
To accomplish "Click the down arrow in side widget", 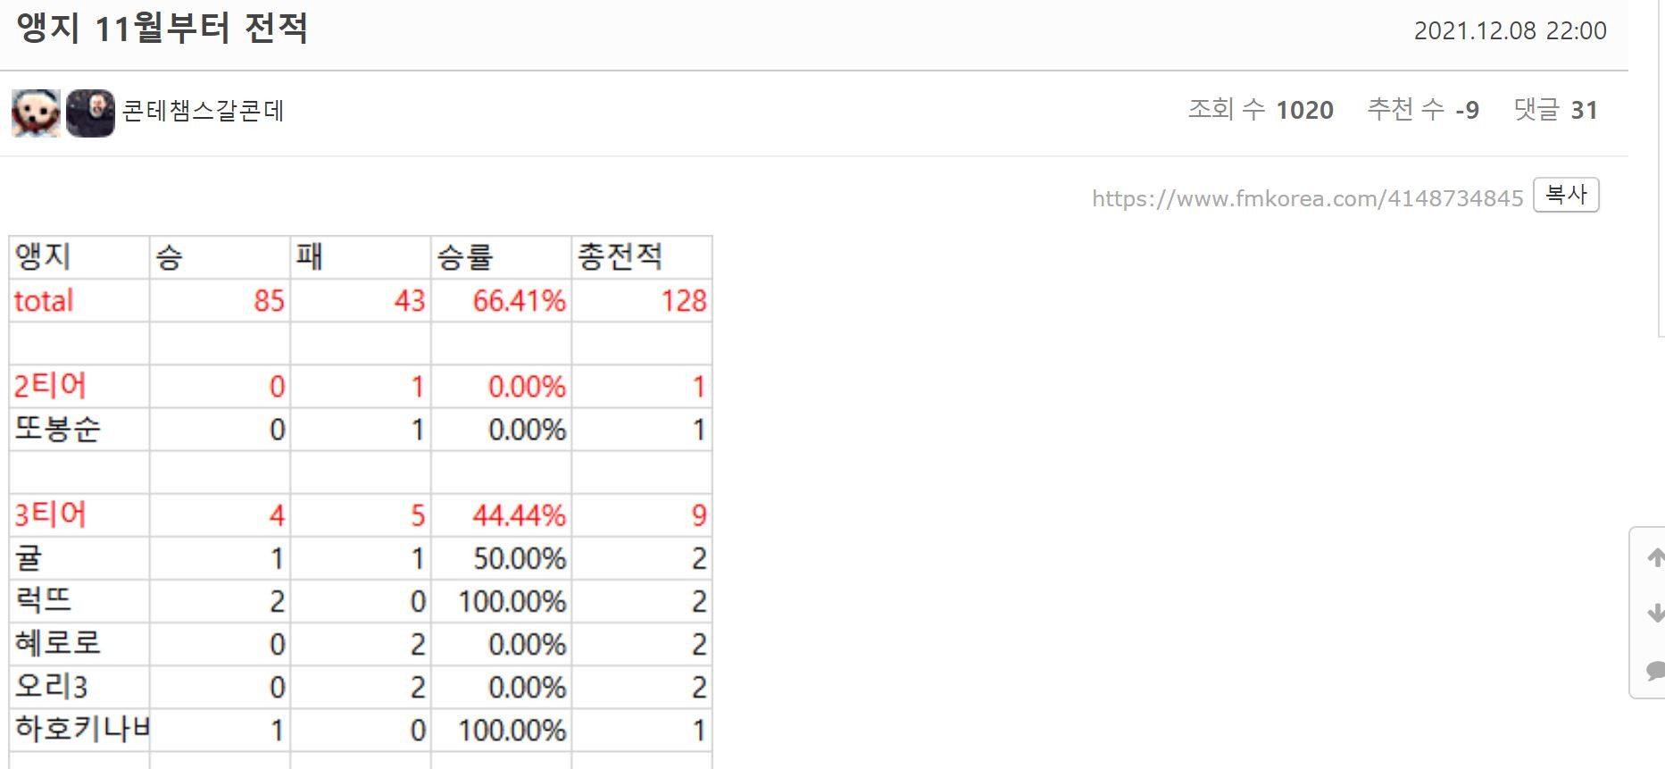I will coord(1655,613).
